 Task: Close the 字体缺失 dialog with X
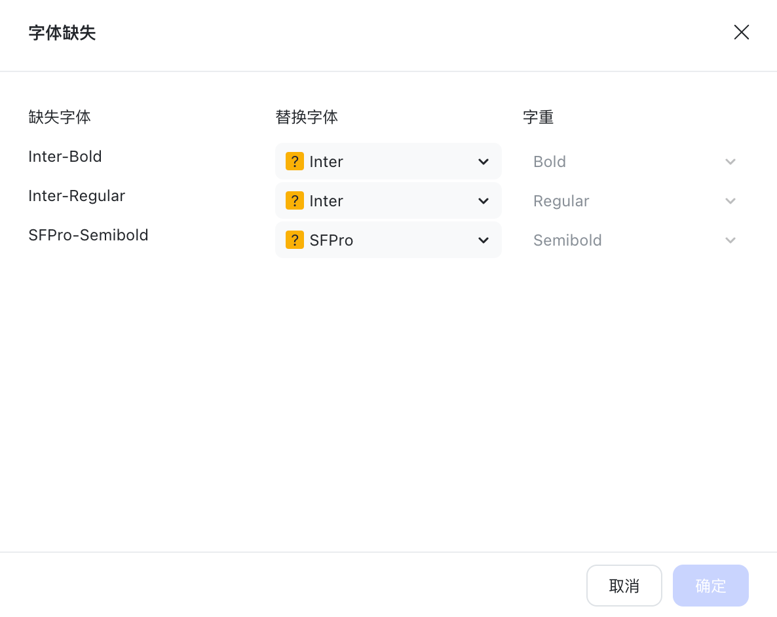742,32
